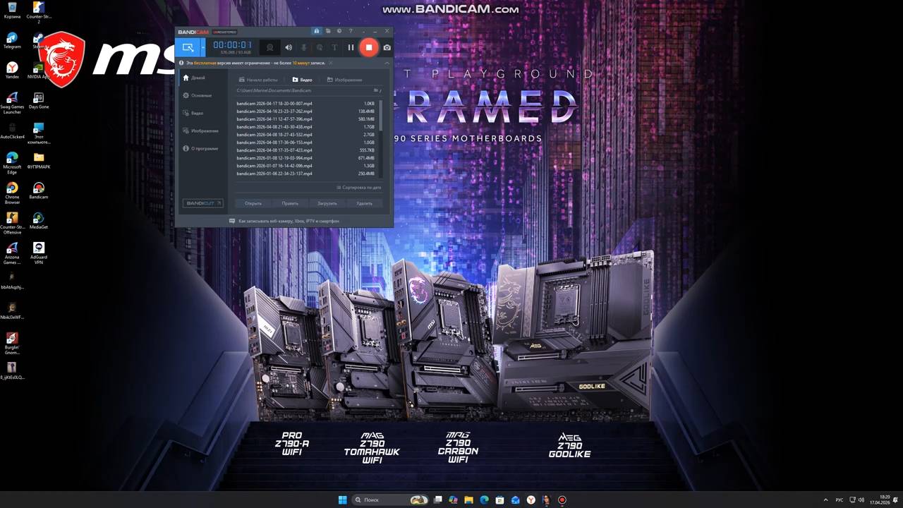Image resolution: width=903 pixels, height=508 pixels.
Task: Open output folder icon in titlebar
Action: pyautogui.click(x=327, y=31)
